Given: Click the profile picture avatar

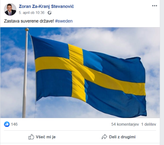Looking at the screenshot, I should tap(10, 10).
